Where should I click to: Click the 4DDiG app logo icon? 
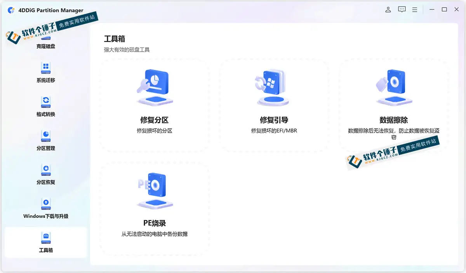tap(11, 10)
